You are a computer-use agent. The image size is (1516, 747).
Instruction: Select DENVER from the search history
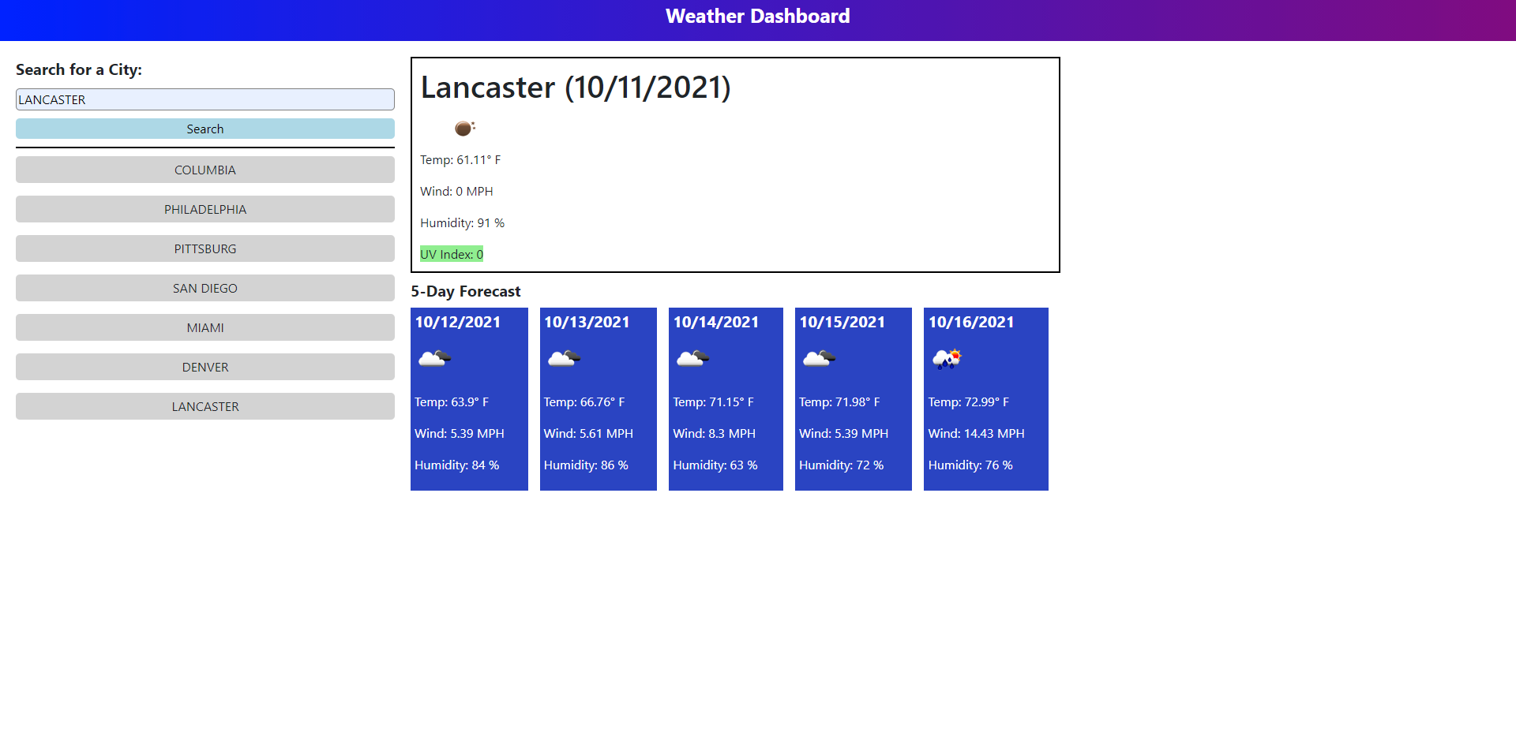click(x=205, y=366)
